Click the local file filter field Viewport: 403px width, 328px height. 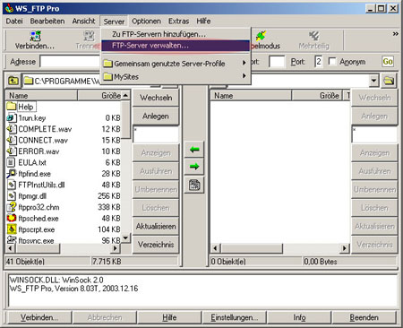156,134
